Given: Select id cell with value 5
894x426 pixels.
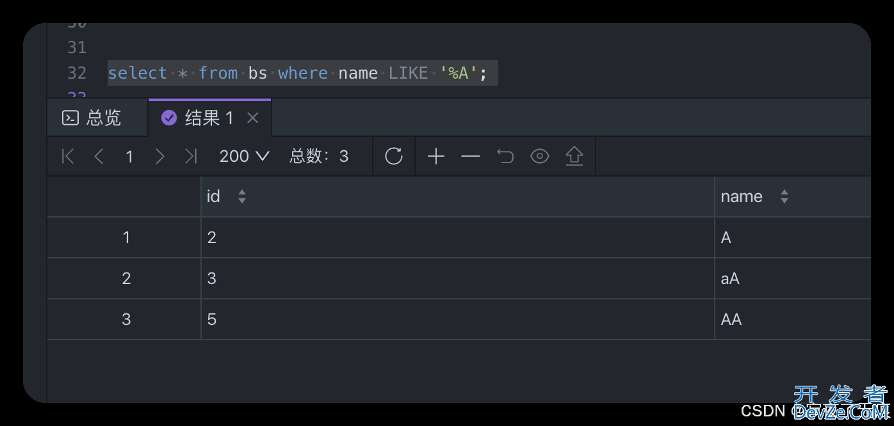Looking at the screenshot, I should [458, 319].
